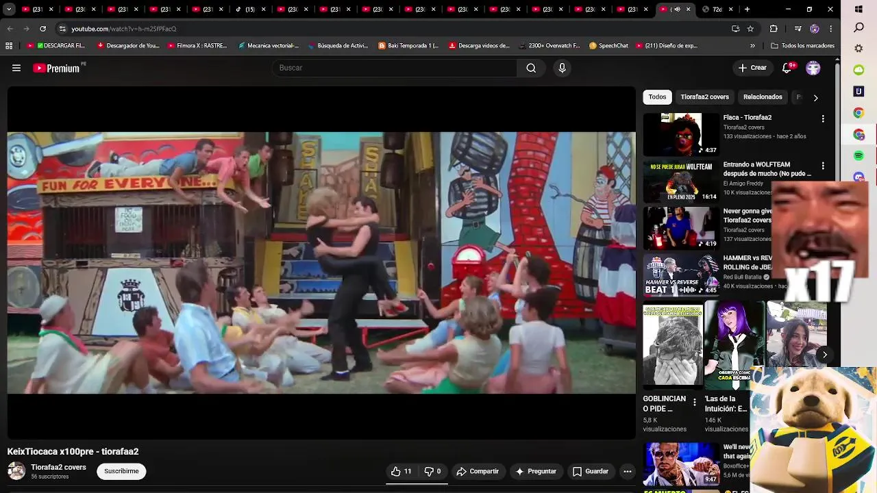This screenshot has height=493, width=877.
Task: Show next Shorts with the arrow
Action: coord(825,355)
